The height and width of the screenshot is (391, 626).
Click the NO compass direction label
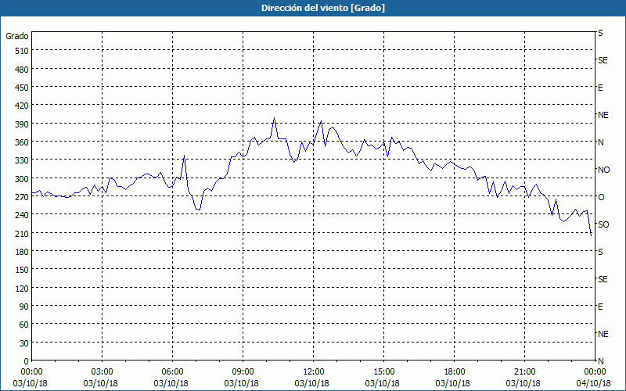click(603, 170)
